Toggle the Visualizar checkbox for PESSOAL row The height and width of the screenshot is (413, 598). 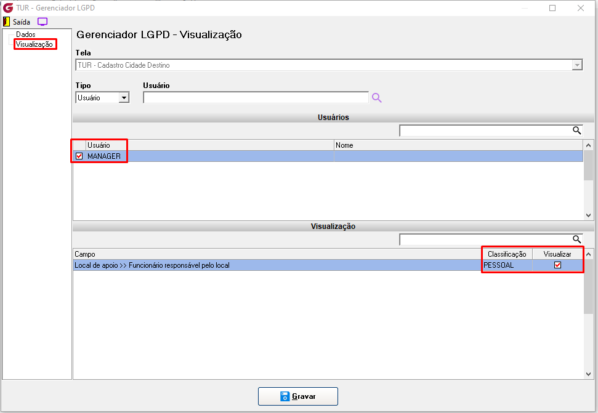coord(557,265)
